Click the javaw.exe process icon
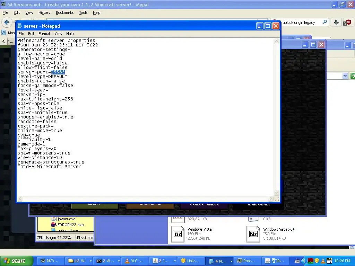The width and height of the screenshot is (355, 266). click(x=54, y=219)
